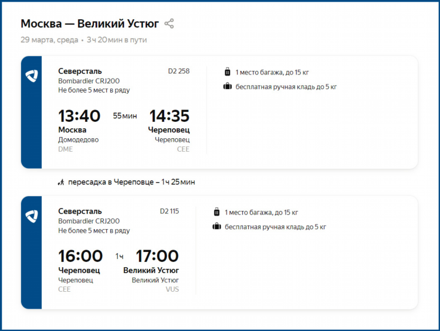Click the 16:00 departure time from Череповец
This screenshot has width=440, height=331.
click(80, 256)
